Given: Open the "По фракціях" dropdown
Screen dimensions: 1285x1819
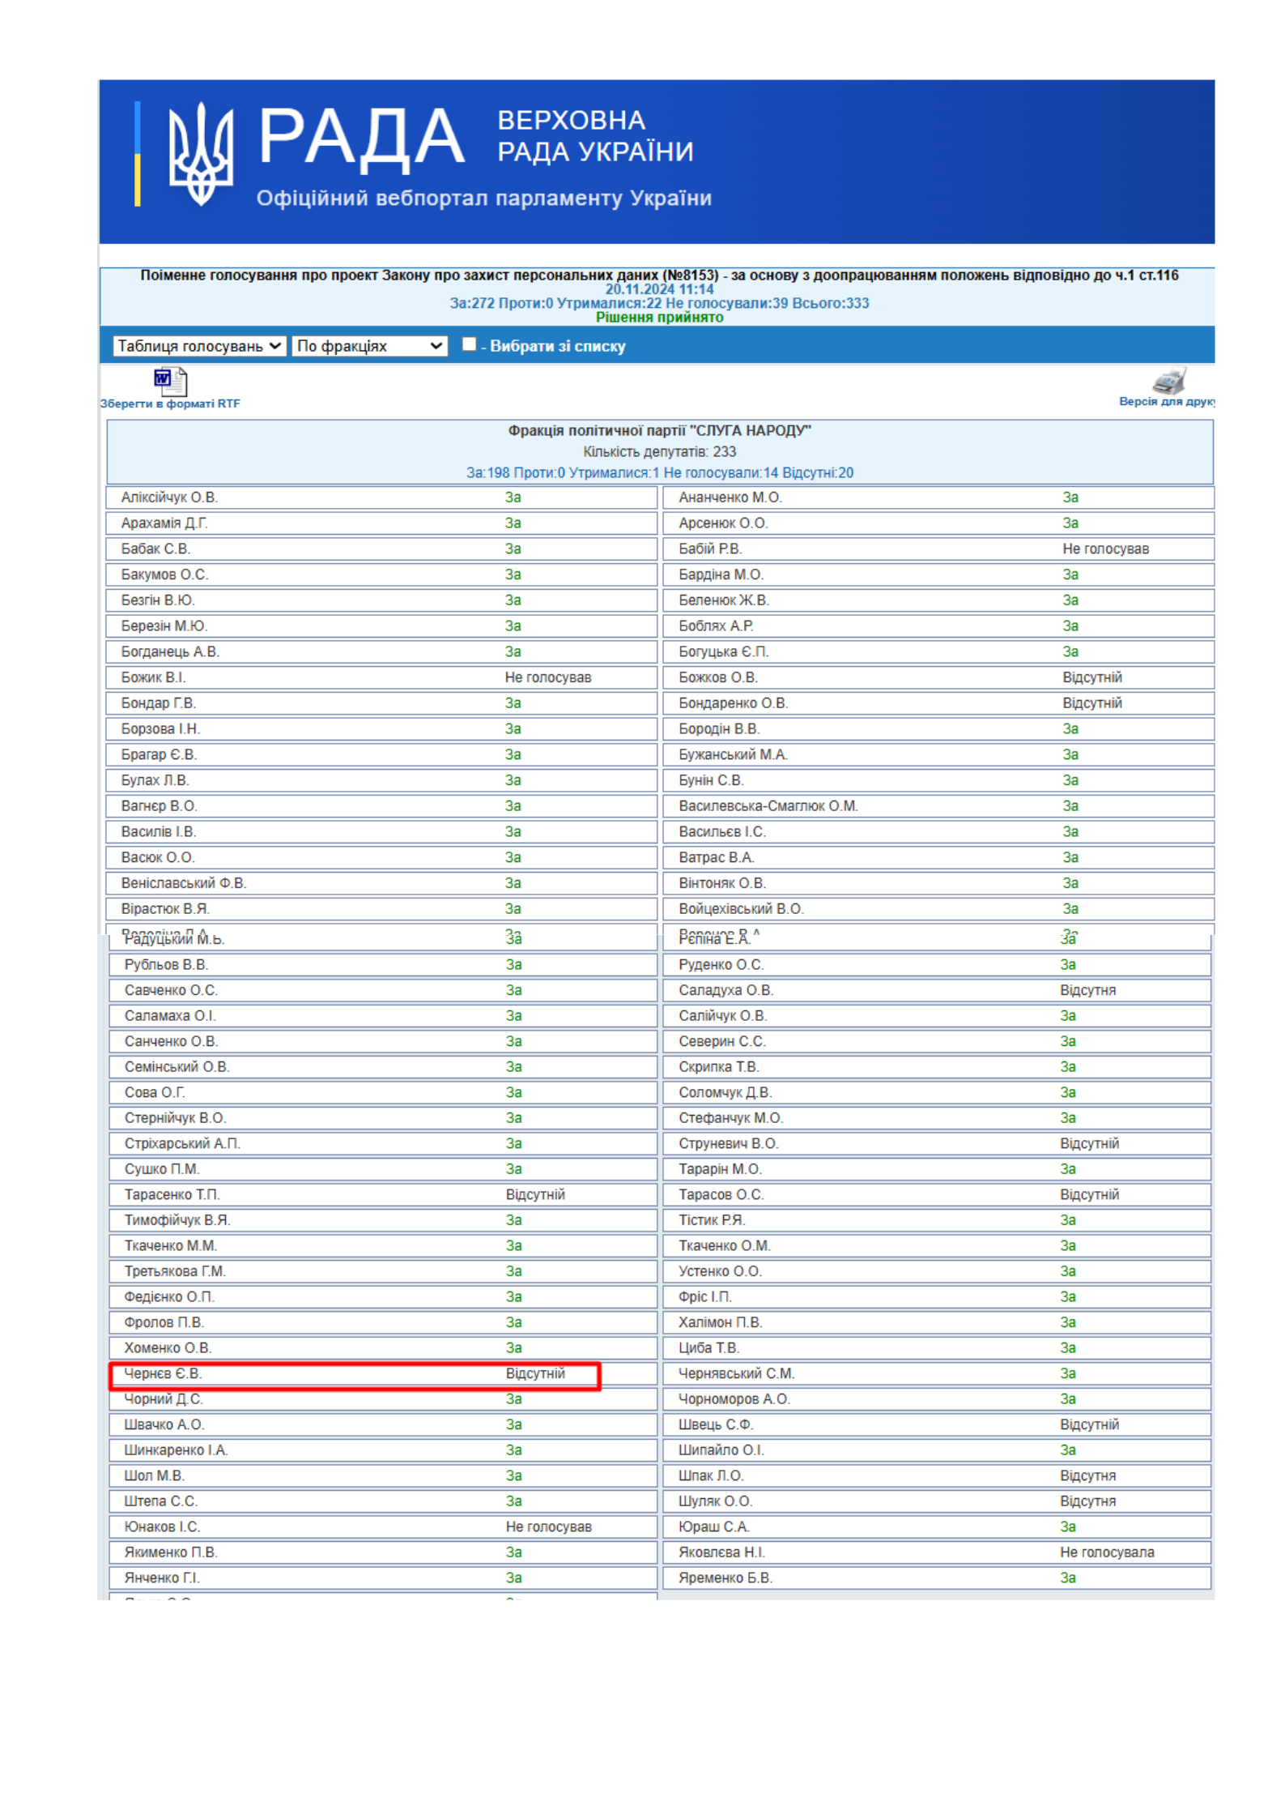Looking at the screenshot, I should click(369, 346).
